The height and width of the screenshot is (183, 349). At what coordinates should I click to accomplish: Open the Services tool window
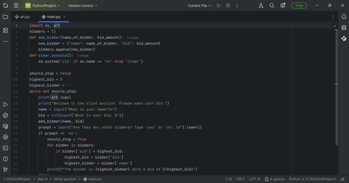(5, 137)
